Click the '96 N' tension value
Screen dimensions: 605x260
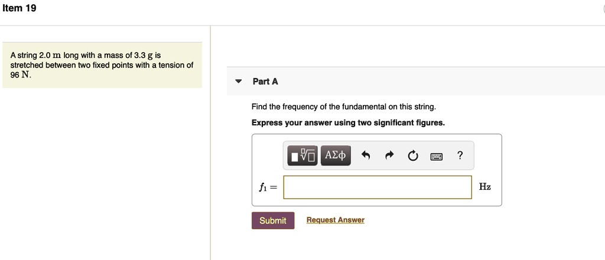21,76
